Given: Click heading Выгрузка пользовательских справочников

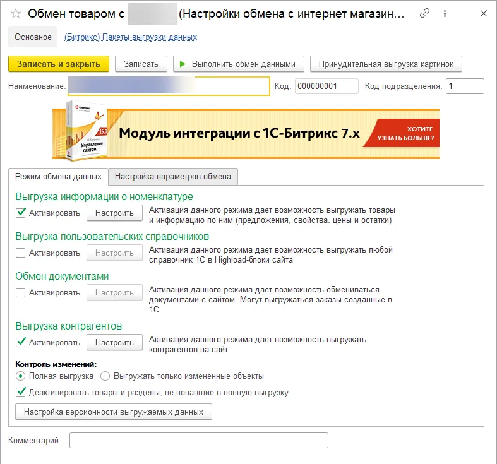Looking at the screenshot, I should [x=112, y=237].
